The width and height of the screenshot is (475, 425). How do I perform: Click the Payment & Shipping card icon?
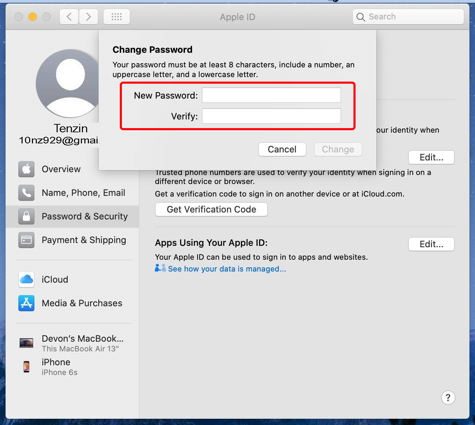click(x=26, y=240)
